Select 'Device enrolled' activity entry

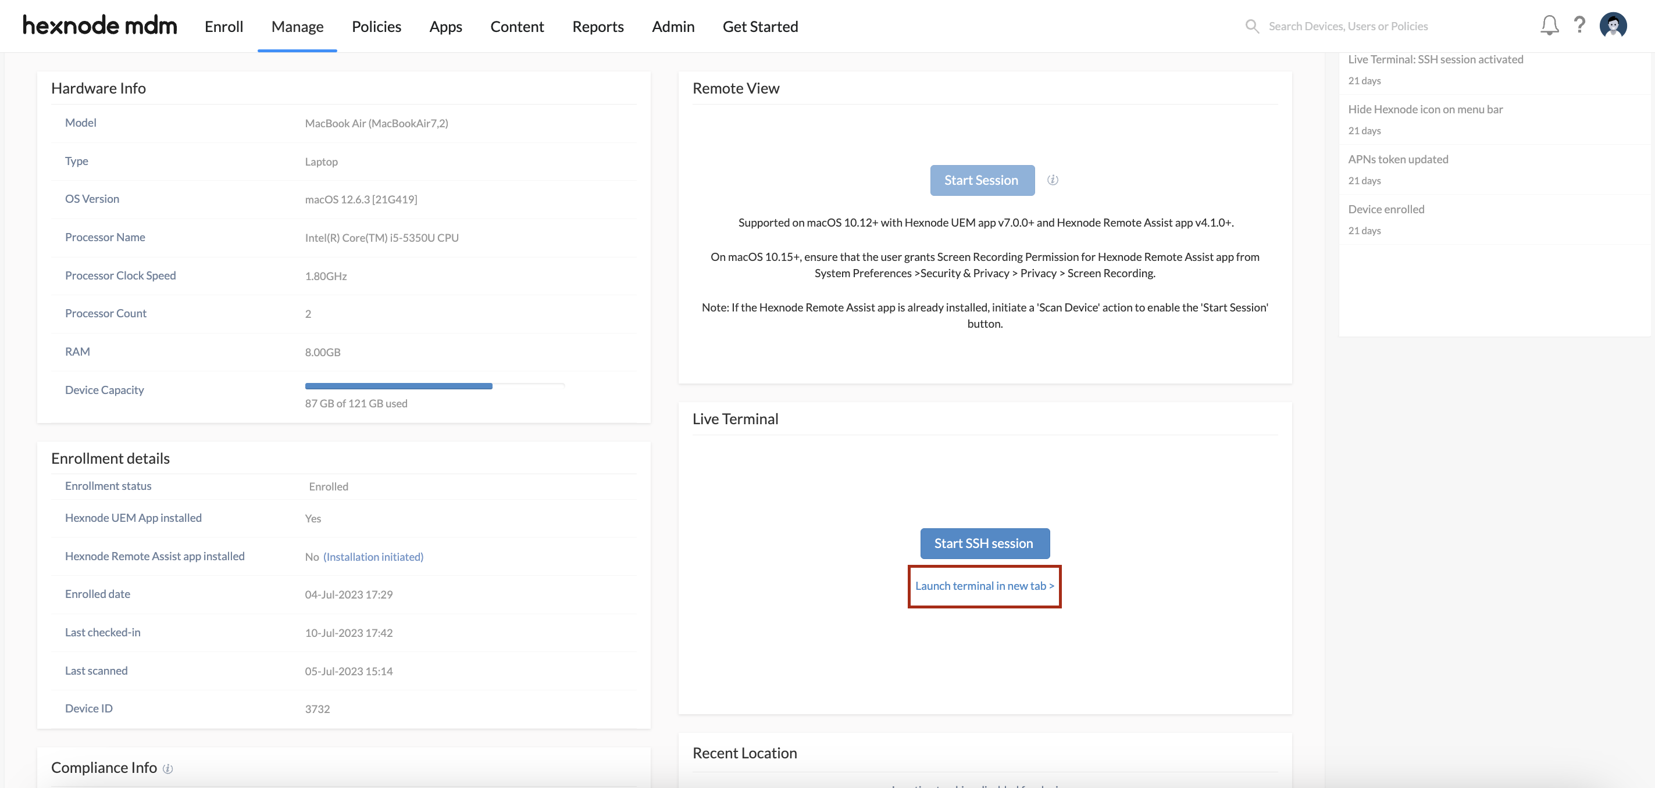pos(1386,209)
